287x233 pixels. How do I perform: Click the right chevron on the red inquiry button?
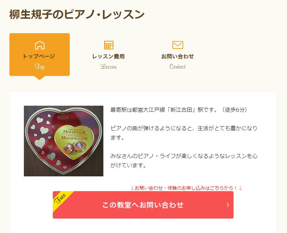coord(228,205)
